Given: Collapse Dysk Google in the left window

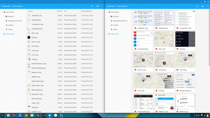Looking at the screenshot, I should coord(2,12).
